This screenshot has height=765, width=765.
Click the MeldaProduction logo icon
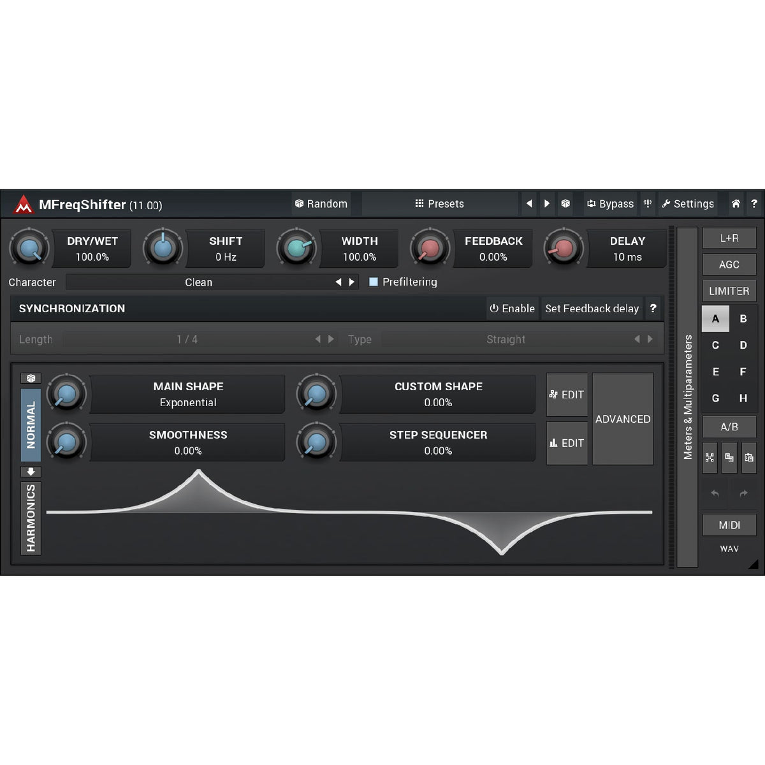[x=24, y=204]
